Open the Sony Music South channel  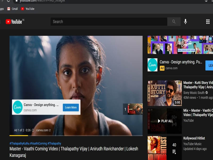pos(194,93)
